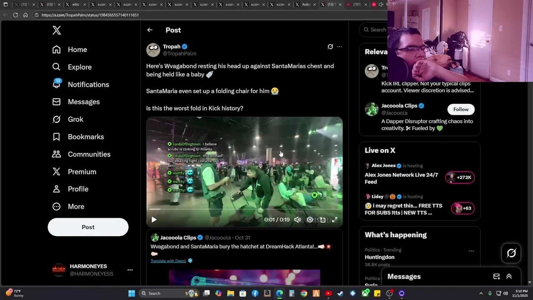Open Windows Start menu
Screen dimensions: 533x300
click(132, 293)
